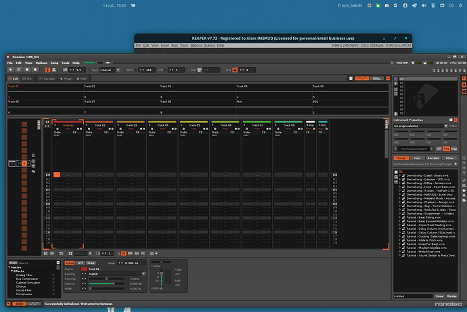
Task: Click the Track 01 Volume slider
Action: tap(106, 284)
